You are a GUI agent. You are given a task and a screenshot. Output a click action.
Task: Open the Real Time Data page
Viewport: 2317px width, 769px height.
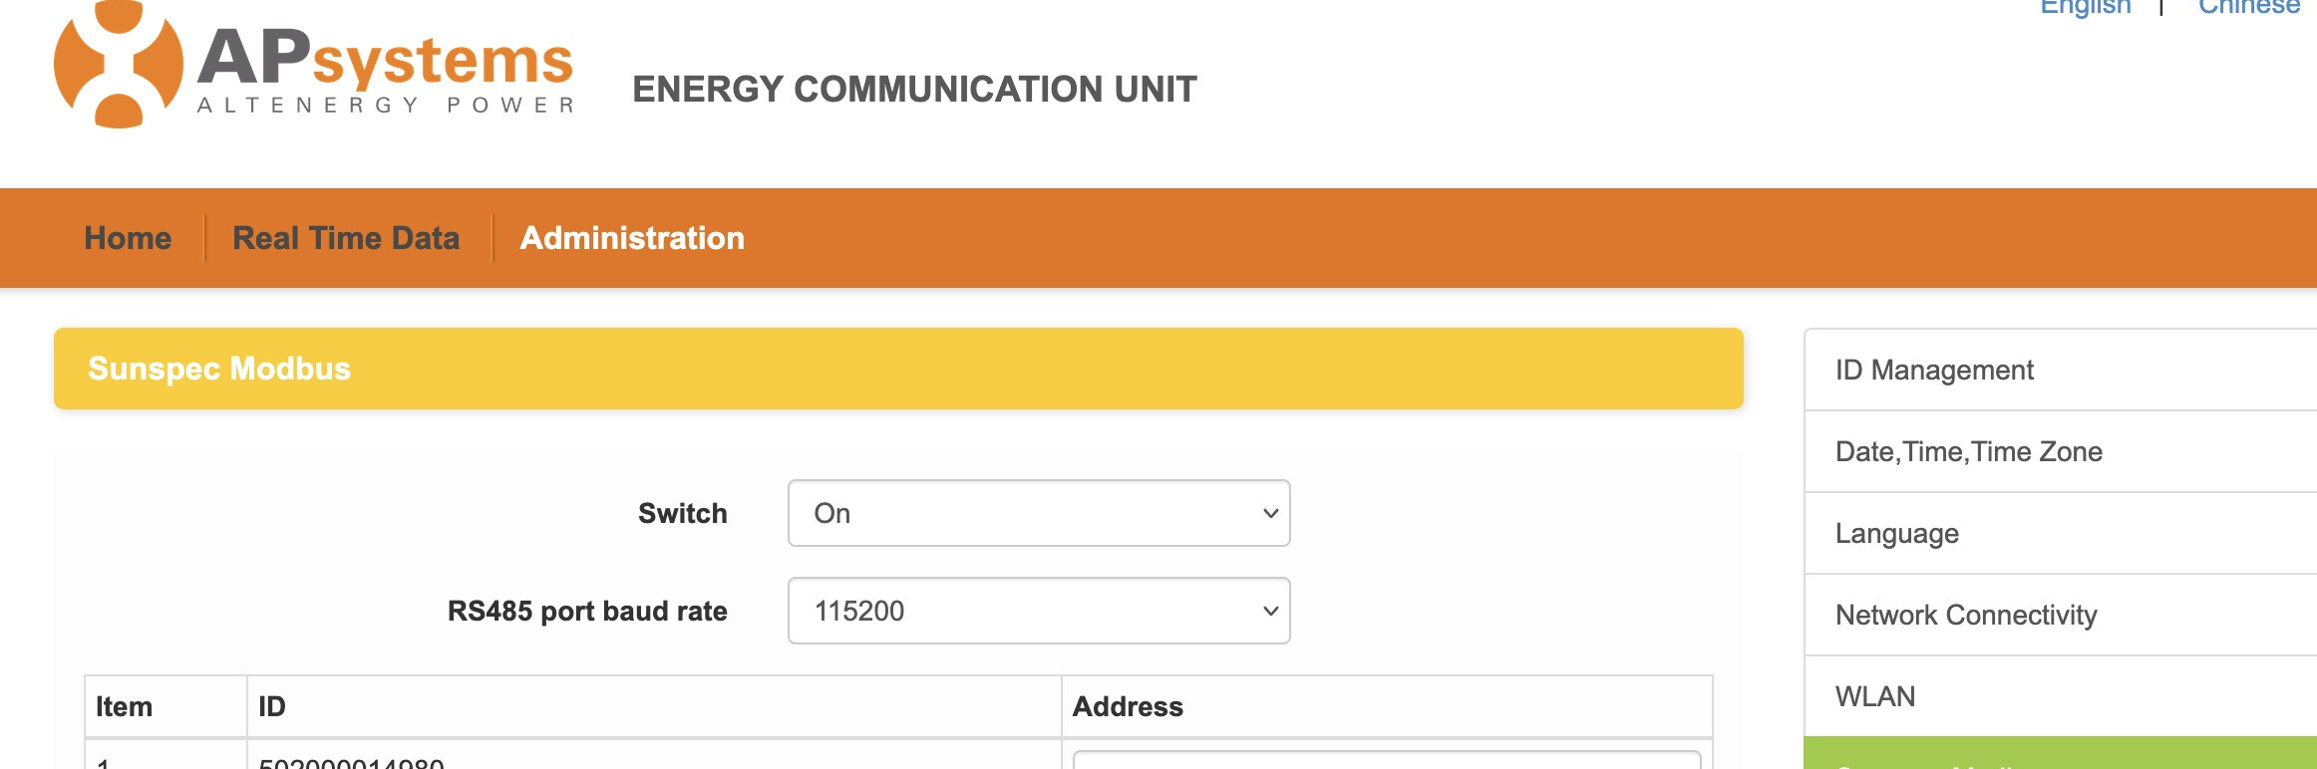[346, 238]
